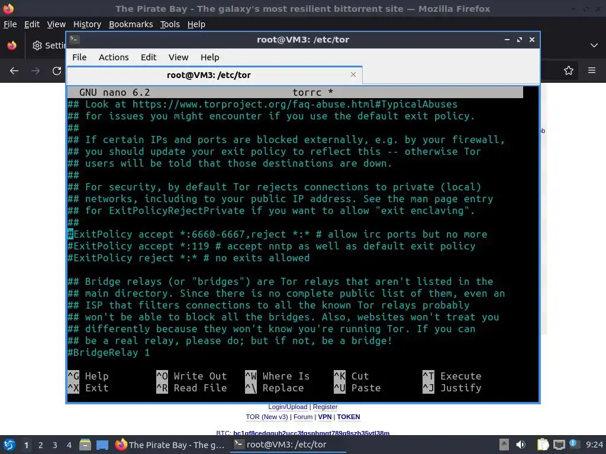Select the root@VM3: /etc/tor terminal tab
This screenshot has width=606, height=454.
tap(209, 75)
